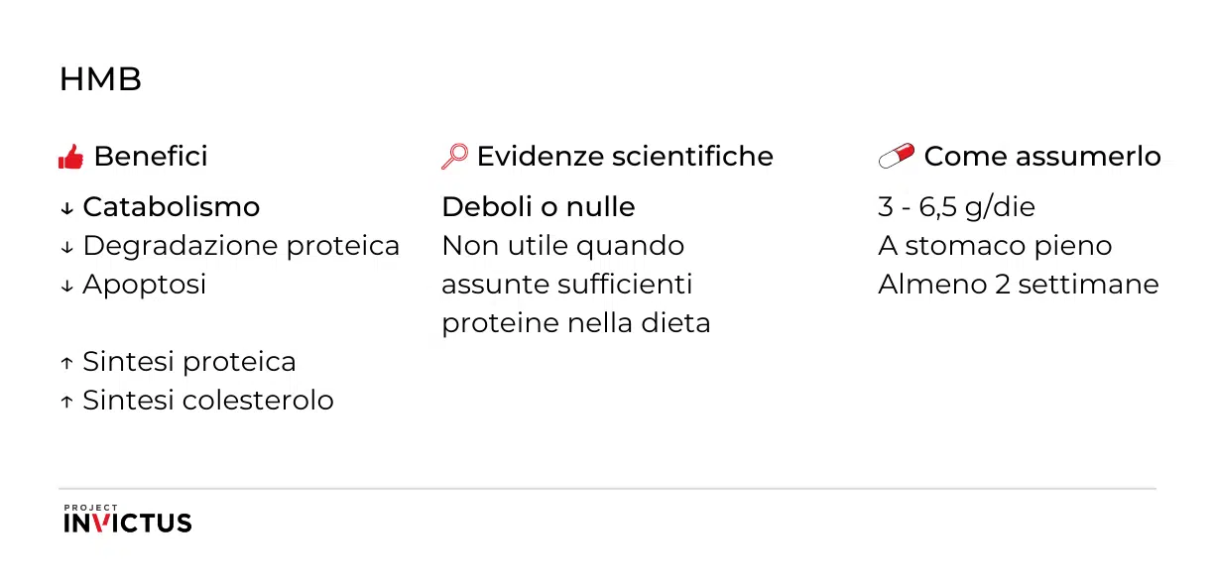Click the text Sintesi colesterolo
This screenshot has height=585, width=1215.
point(208,401)
